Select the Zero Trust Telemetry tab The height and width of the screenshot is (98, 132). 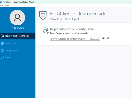18,36
